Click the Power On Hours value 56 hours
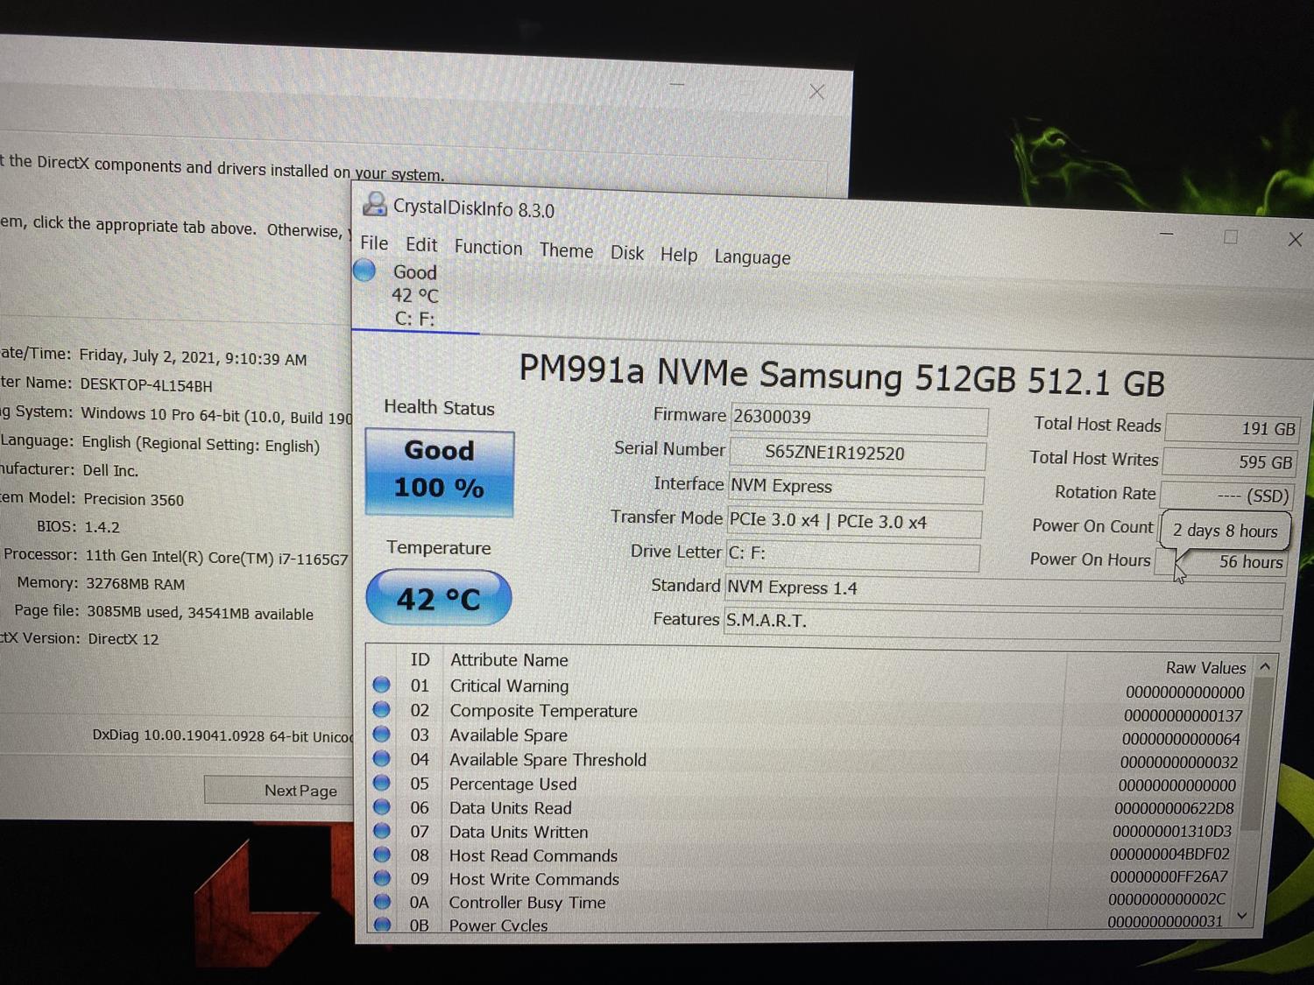The image size is (1314, 985). (x=1221, y=561)
